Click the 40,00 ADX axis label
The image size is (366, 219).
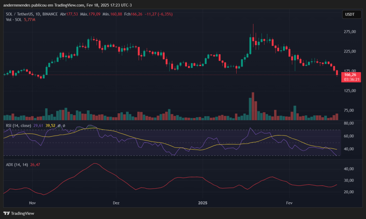[349, 169]
